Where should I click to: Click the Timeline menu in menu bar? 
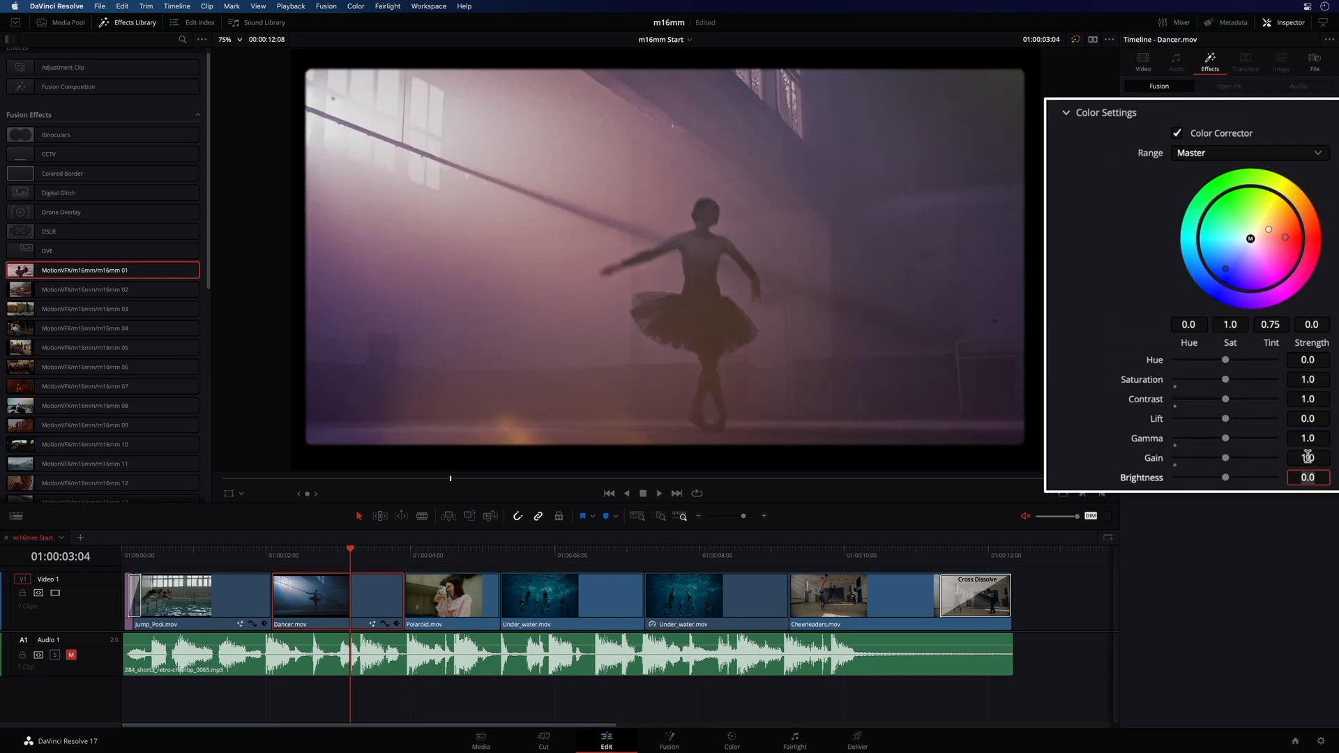pyautogui.click(x=176, y=6)
